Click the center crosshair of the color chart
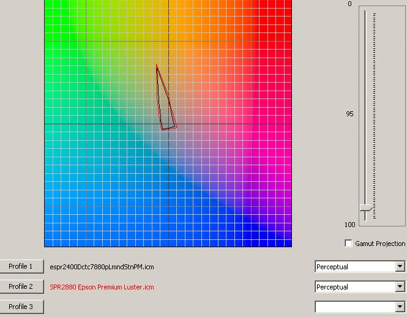The image size is (407, 317). [x=169, y=124]
